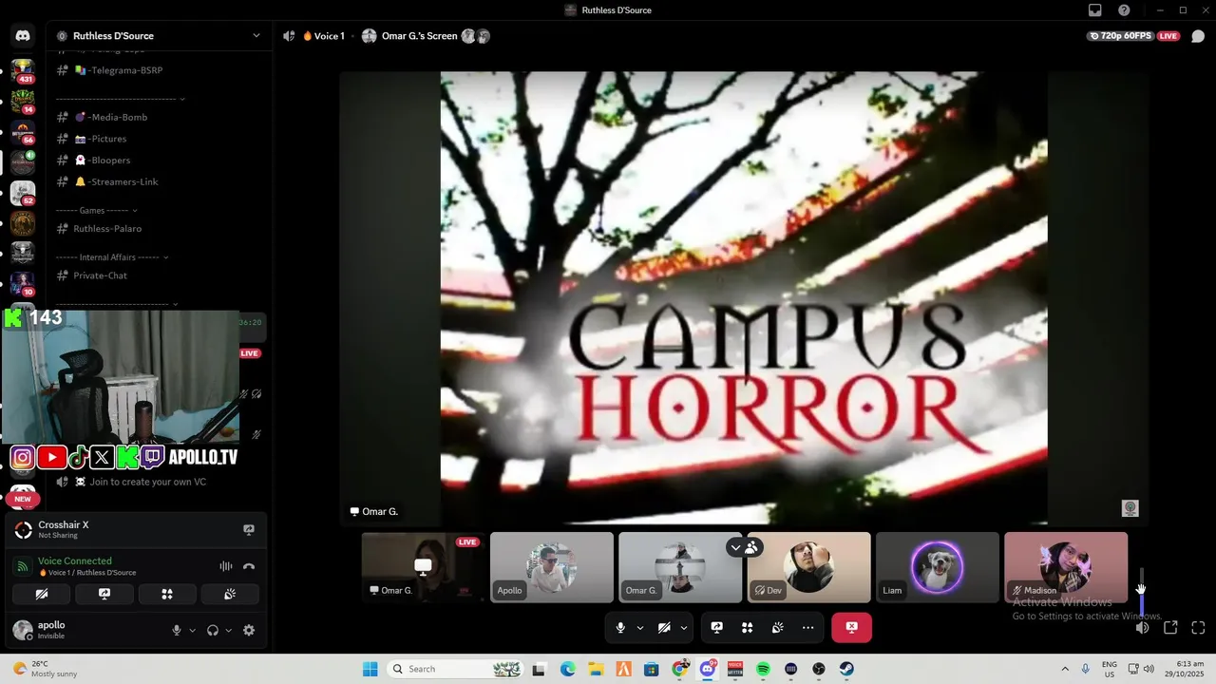This screenshot has height=684, width=1216.
Task: Open File Explorer from the taskbar
Action: point(596,669)
